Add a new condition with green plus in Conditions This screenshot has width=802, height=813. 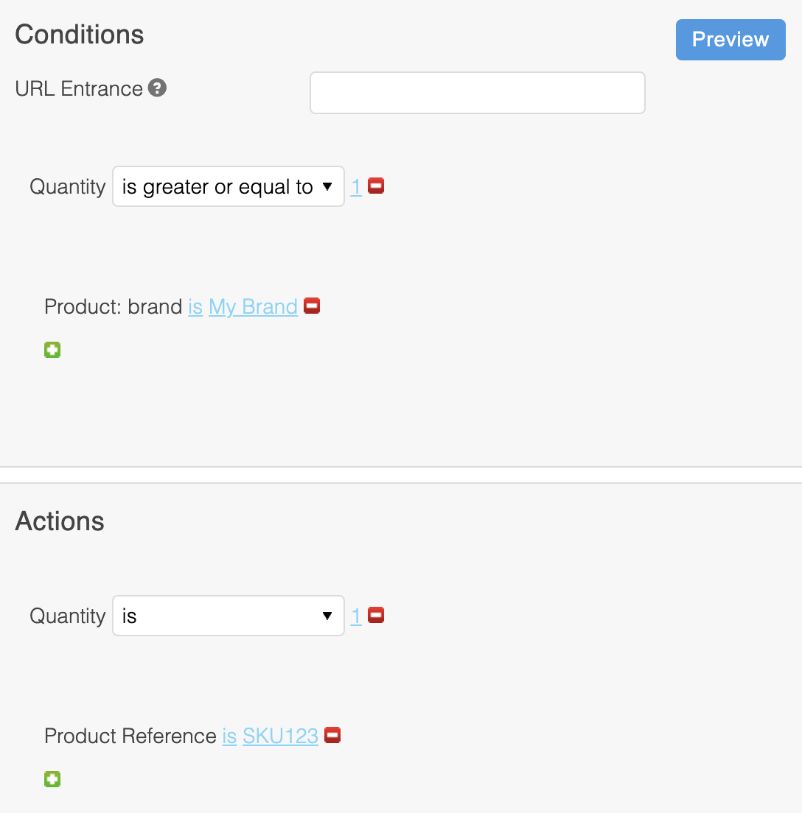click(x=52, y=350)
